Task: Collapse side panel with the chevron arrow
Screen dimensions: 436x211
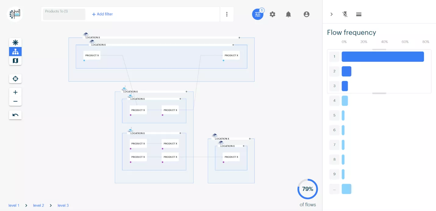Action: tap(331, 14)
